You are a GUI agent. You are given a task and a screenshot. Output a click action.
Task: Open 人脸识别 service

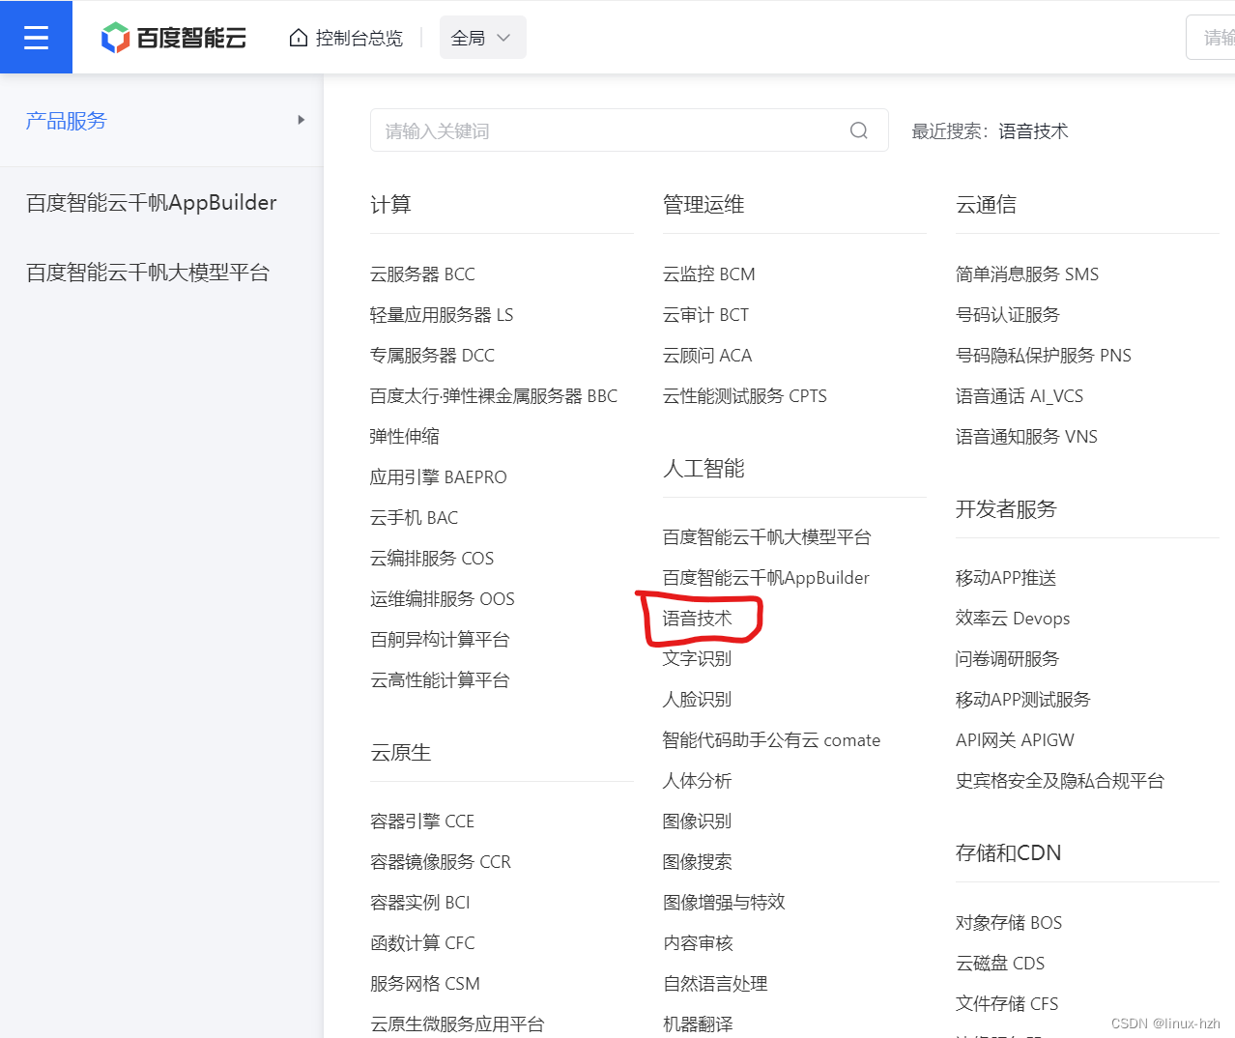click(698, 700)
